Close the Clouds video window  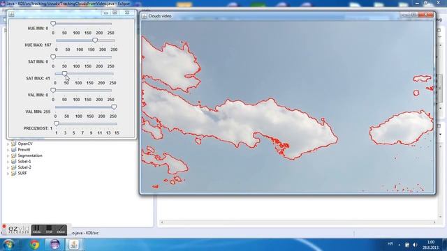pyautogui.click(x=425, y=15)
